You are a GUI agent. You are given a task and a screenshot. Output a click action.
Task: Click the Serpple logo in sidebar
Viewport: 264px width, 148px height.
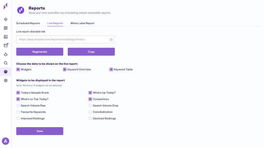5,6
